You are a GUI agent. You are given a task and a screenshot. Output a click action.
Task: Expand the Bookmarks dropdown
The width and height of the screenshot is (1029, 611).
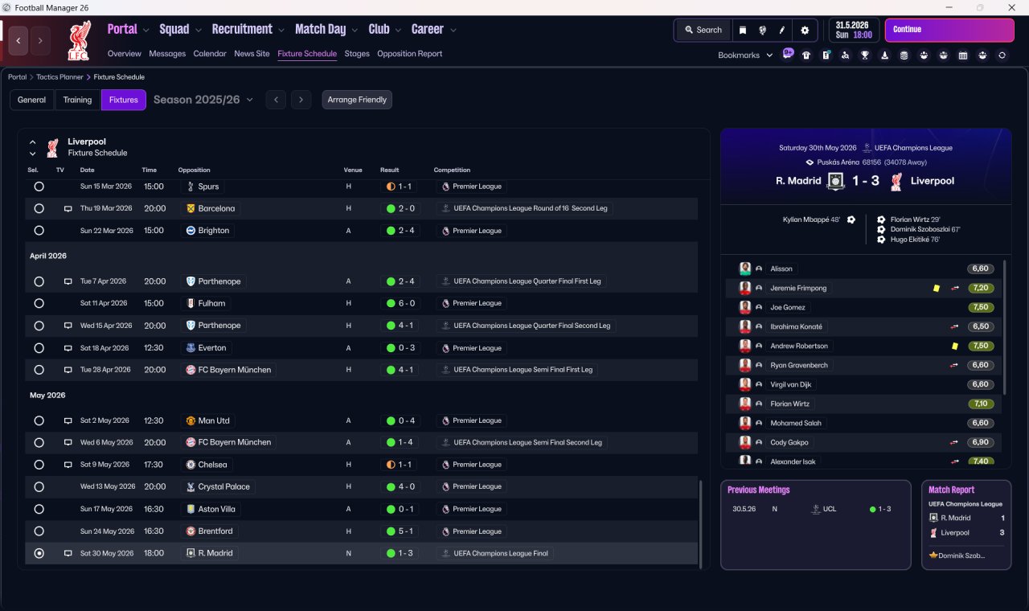tap(745, 55)
